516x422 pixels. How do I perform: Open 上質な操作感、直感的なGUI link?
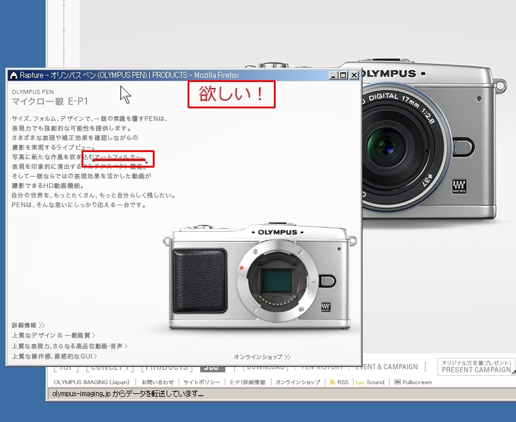(x=55, y=356)
